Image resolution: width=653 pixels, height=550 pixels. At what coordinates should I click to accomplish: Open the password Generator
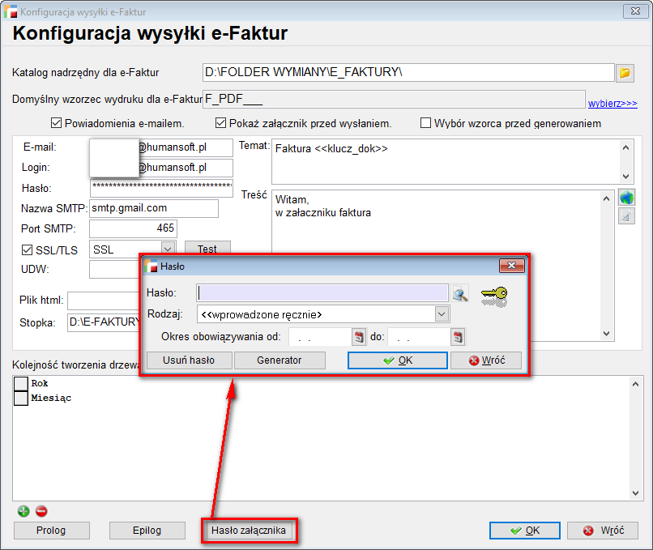pos(280,360)
